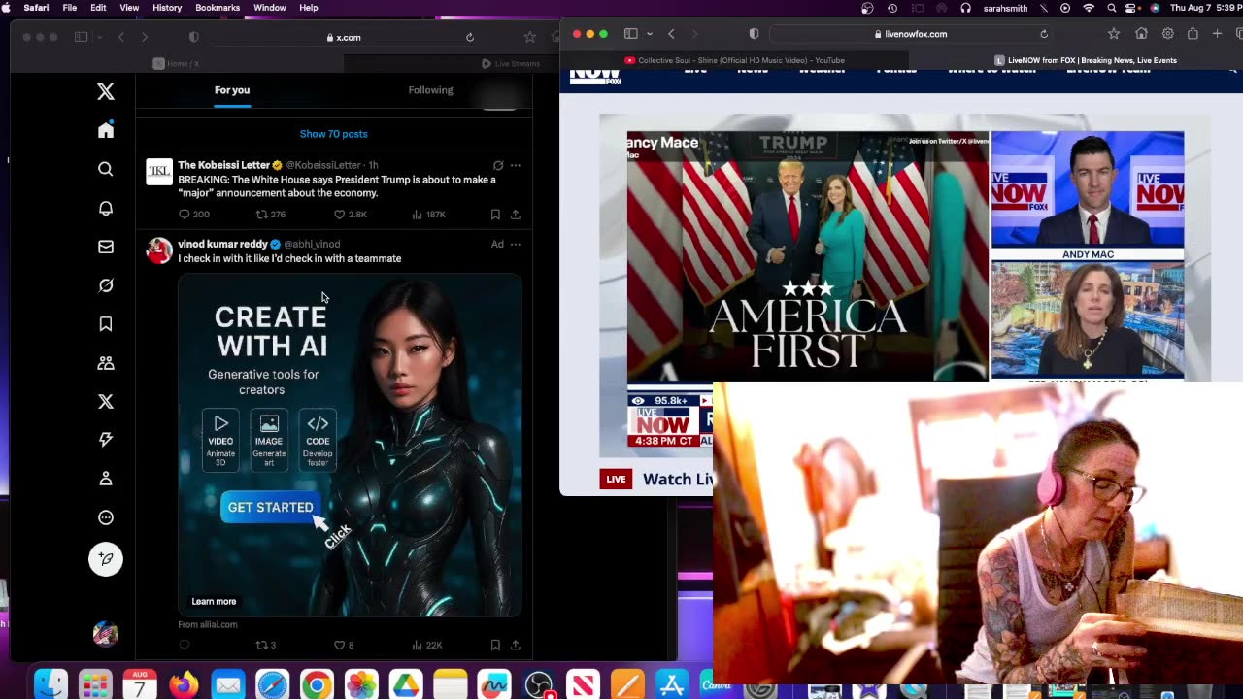Viewport: 1243px width, 699px height.
Task: Share the alliai.com ad post
Action: (516, 645)
